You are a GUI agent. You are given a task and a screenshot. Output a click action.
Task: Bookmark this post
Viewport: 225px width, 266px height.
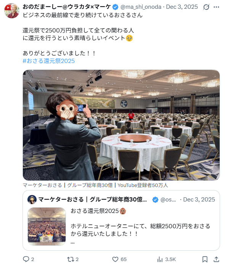[205, 259]
